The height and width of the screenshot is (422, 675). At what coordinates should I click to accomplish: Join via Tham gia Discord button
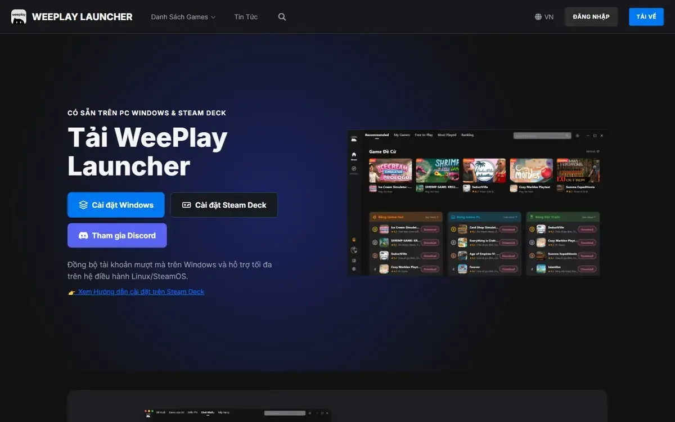click(x=117, y=235)
